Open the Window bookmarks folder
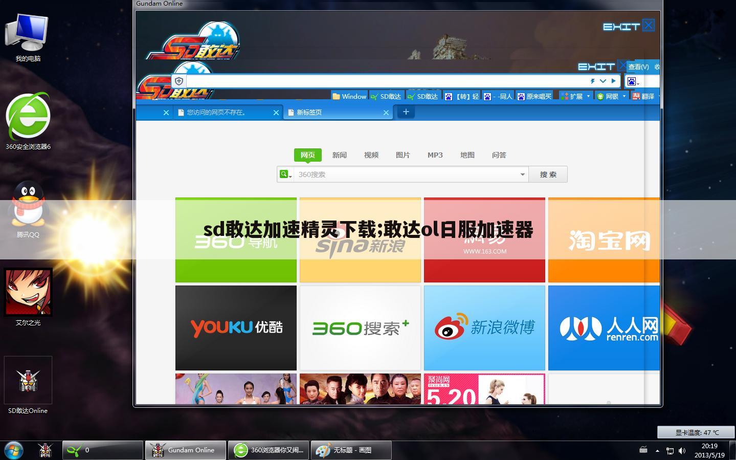 [349, 96]
